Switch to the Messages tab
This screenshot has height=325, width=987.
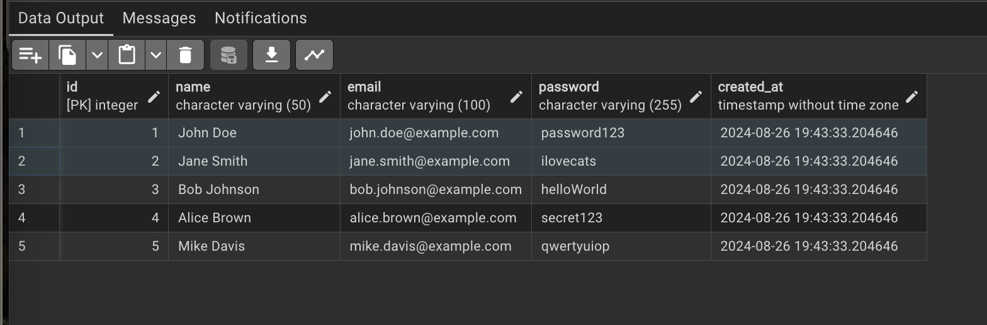pyautogui.click(x=159, y=18)
